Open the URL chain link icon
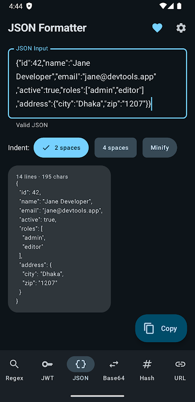 180,364
